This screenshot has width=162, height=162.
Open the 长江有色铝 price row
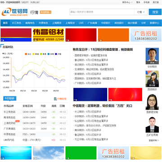[35, 112]
